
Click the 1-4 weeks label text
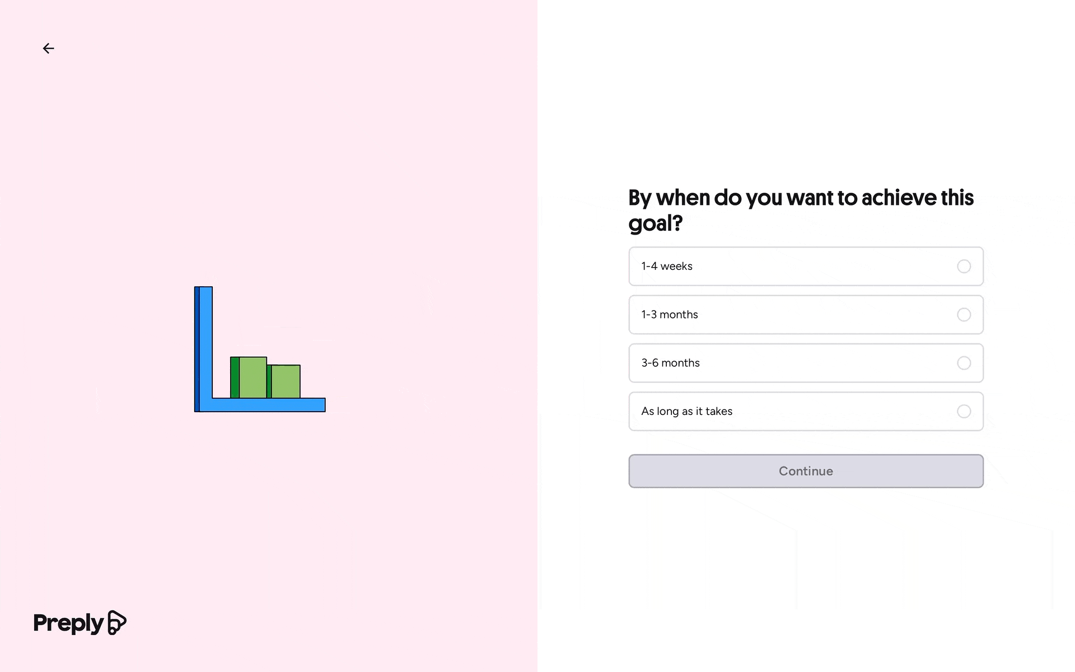(x=666, y=267)
